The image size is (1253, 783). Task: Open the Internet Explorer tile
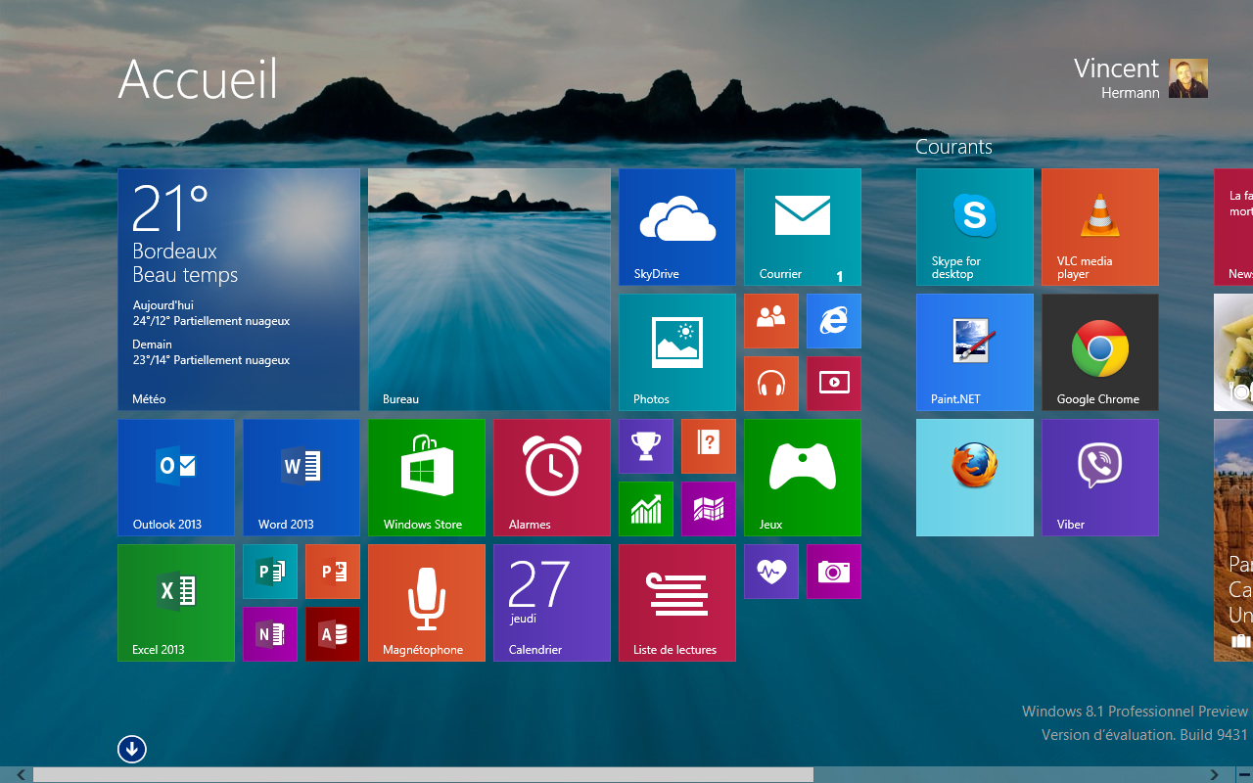pos(833,320)
